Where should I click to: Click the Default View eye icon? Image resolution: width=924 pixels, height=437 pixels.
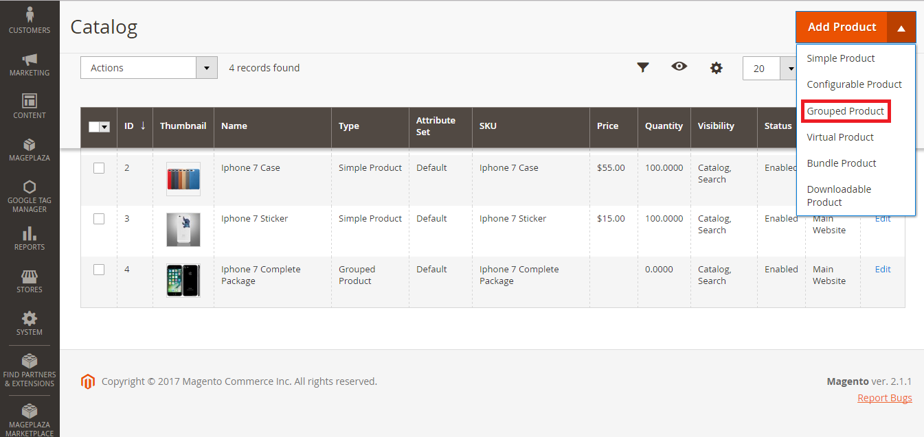(679, 67)
